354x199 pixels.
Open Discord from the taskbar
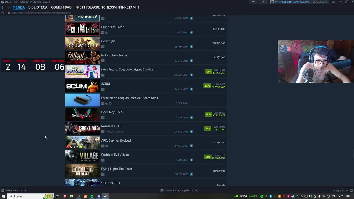(x=99, y=196)
